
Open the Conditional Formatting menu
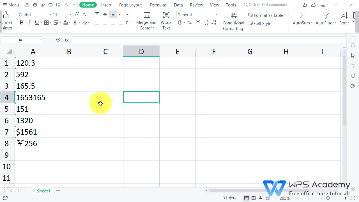(234, 21)
